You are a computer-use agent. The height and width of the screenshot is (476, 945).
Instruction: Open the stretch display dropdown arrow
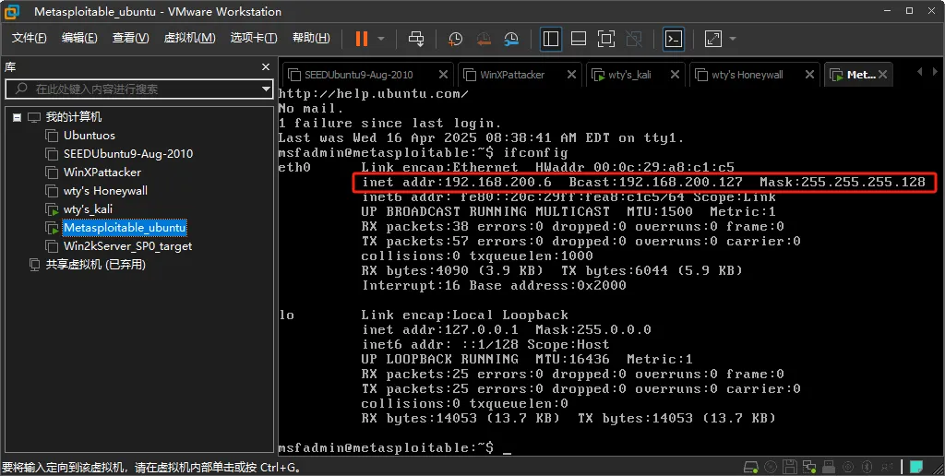coord(733,39)
